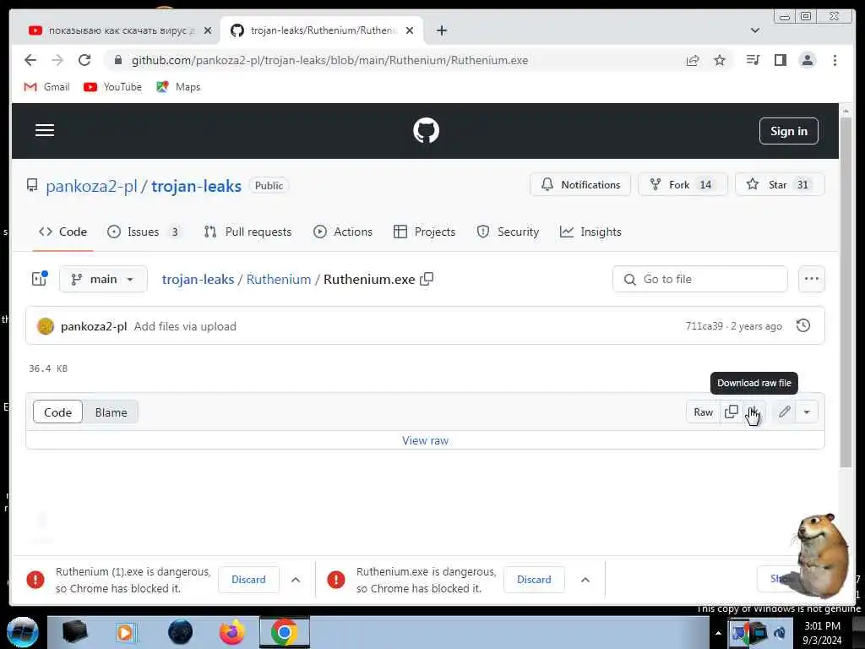Viewport: 865px width, 649px height.
Task: Click the View raw link
Action: coord(426,440)
